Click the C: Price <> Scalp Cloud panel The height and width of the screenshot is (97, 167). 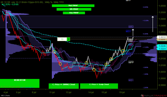pyautogui.click(x=99, y=86)
